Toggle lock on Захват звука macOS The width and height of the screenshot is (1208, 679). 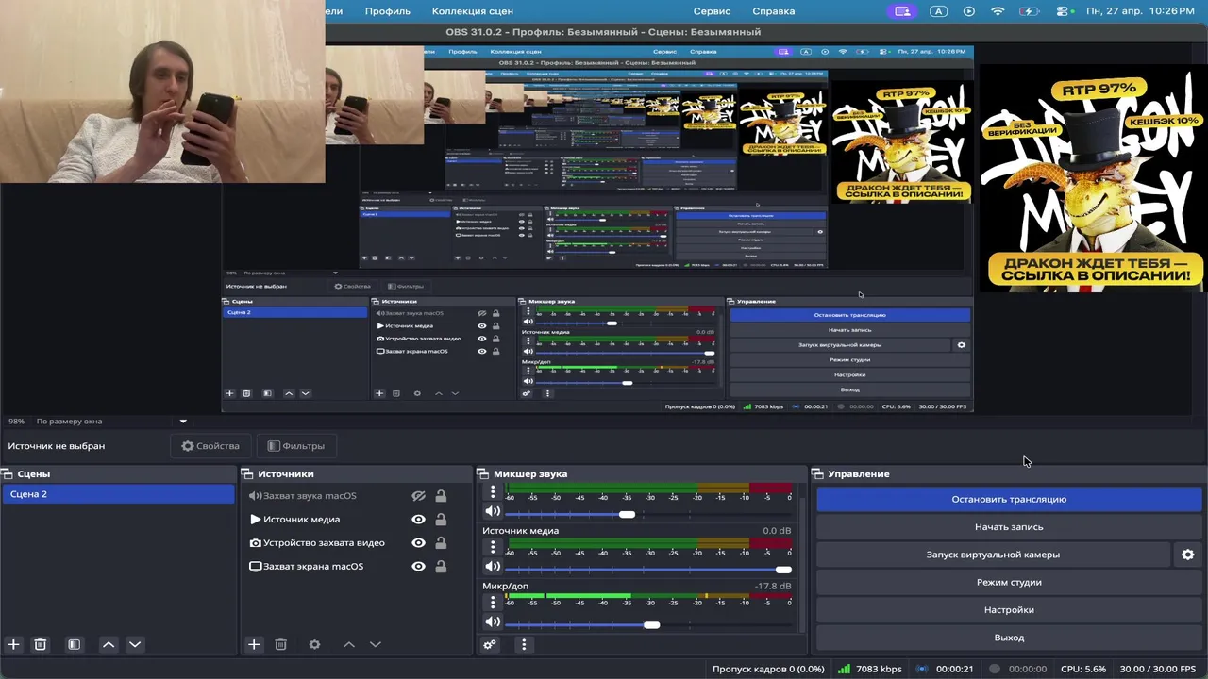[441, 496]
